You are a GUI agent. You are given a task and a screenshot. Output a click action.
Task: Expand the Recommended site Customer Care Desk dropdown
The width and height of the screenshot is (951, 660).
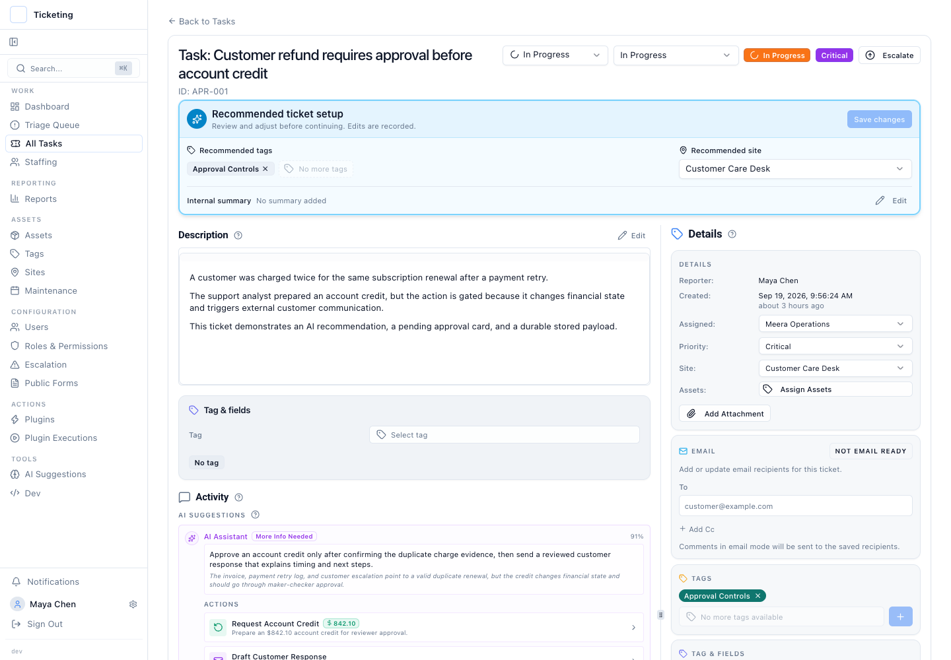[x=795, y=169]
